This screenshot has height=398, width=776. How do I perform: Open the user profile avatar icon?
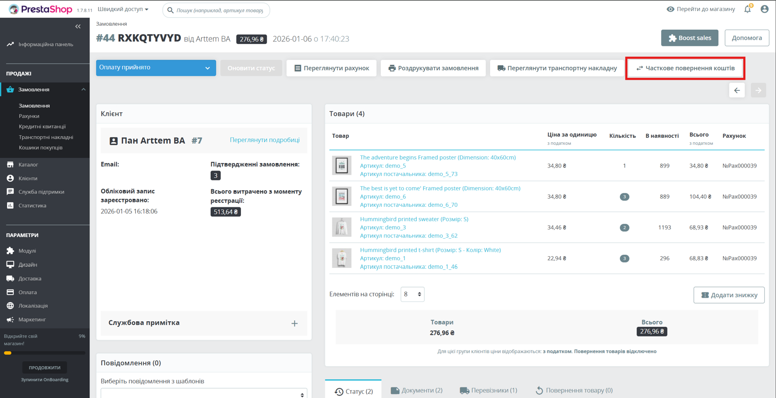pyautogui.click(x=764, y=10)
